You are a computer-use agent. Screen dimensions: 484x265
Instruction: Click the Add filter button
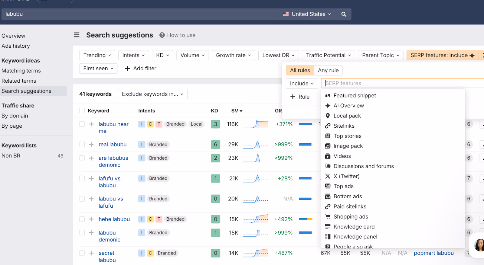141,69
